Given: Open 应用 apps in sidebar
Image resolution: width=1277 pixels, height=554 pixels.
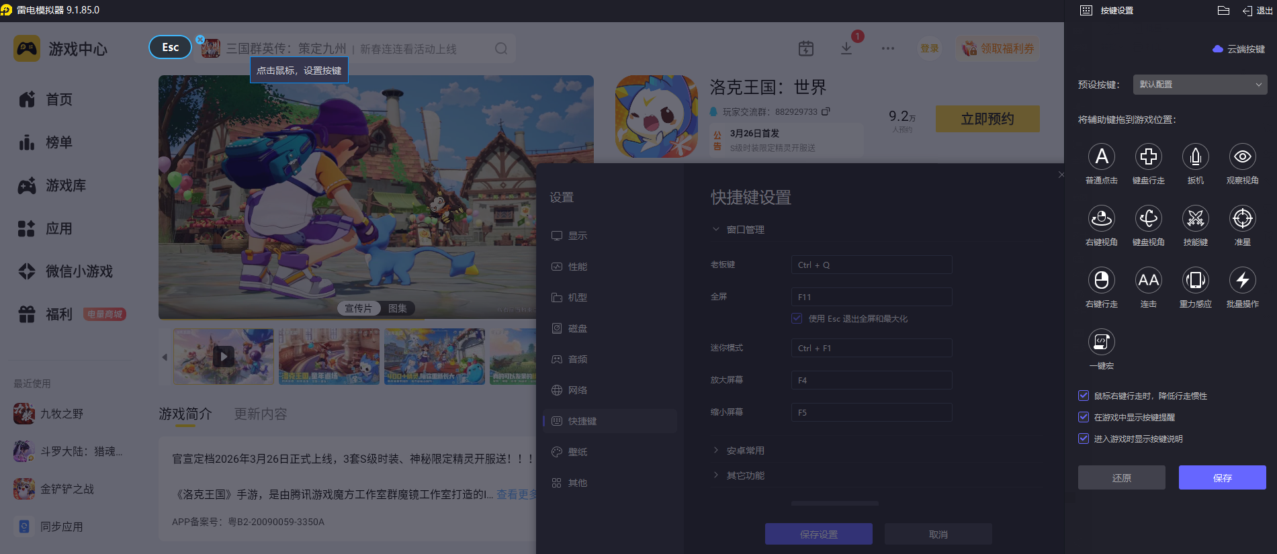Looking at the screenshot, I should click(46, 228).
